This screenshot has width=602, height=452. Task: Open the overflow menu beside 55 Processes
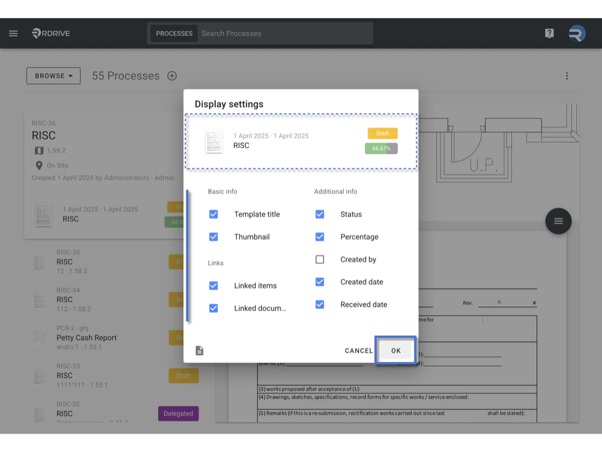pyautogui.click(x=567, y=75)
